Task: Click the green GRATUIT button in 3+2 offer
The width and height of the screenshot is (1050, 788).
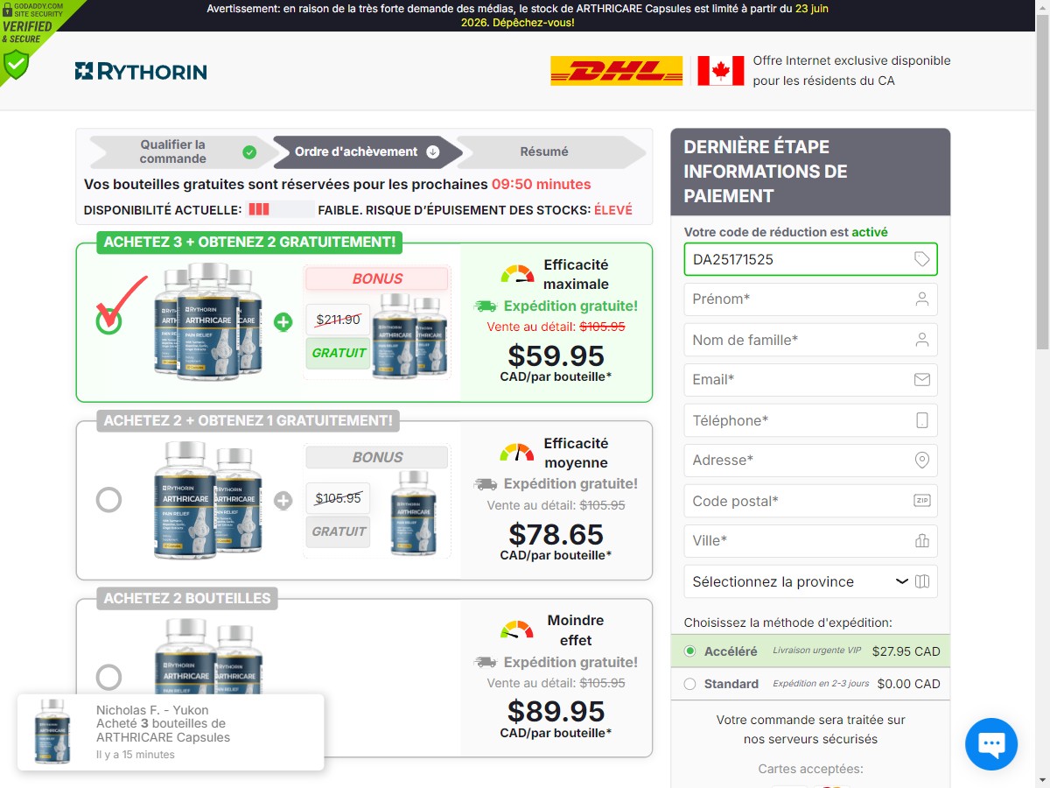Action: [x=338, y=353]
